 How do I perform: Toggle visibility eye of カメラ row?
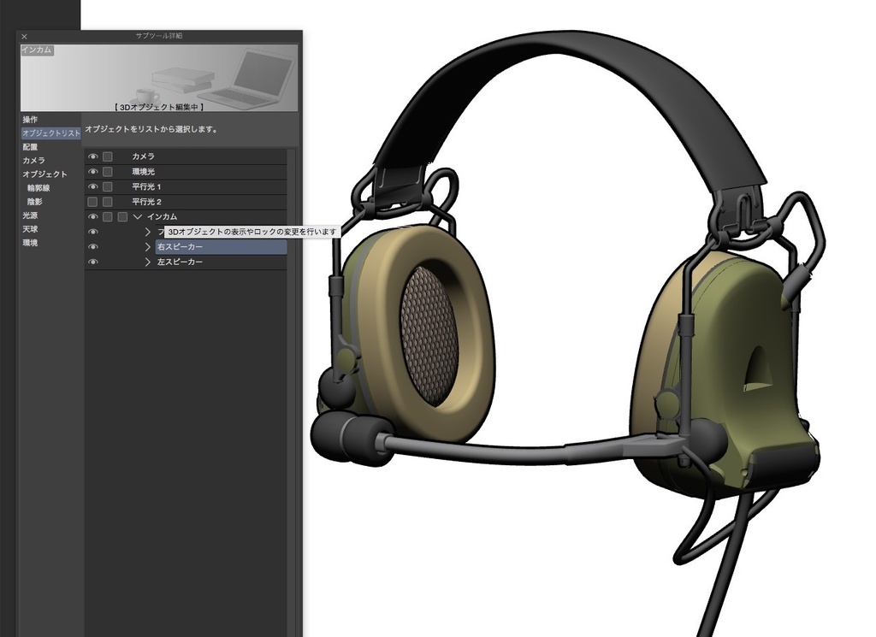click(x=92, y=156)
